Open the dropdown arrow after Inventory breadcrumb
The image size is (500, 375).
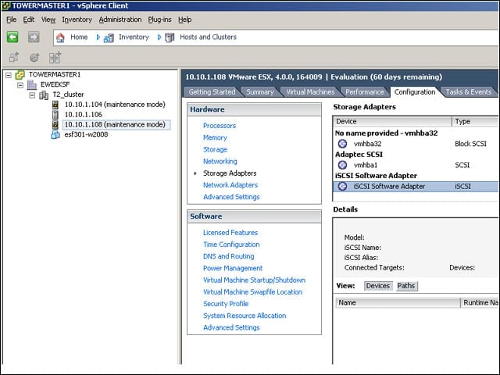point(159,37)
